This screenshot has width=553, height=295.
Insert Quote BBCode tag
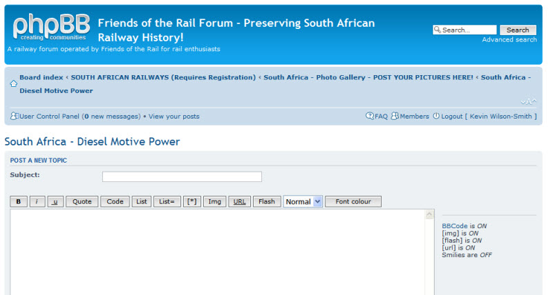click(82, 202)
